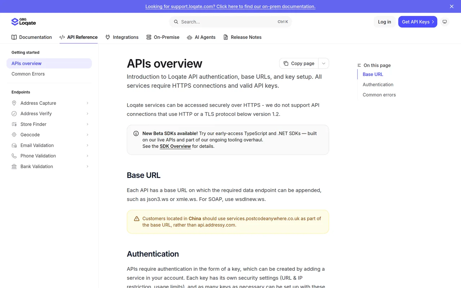The height and width of the screenshot is (288, 461).
Task: Expand the Geocode section
Action: (87, 135)
